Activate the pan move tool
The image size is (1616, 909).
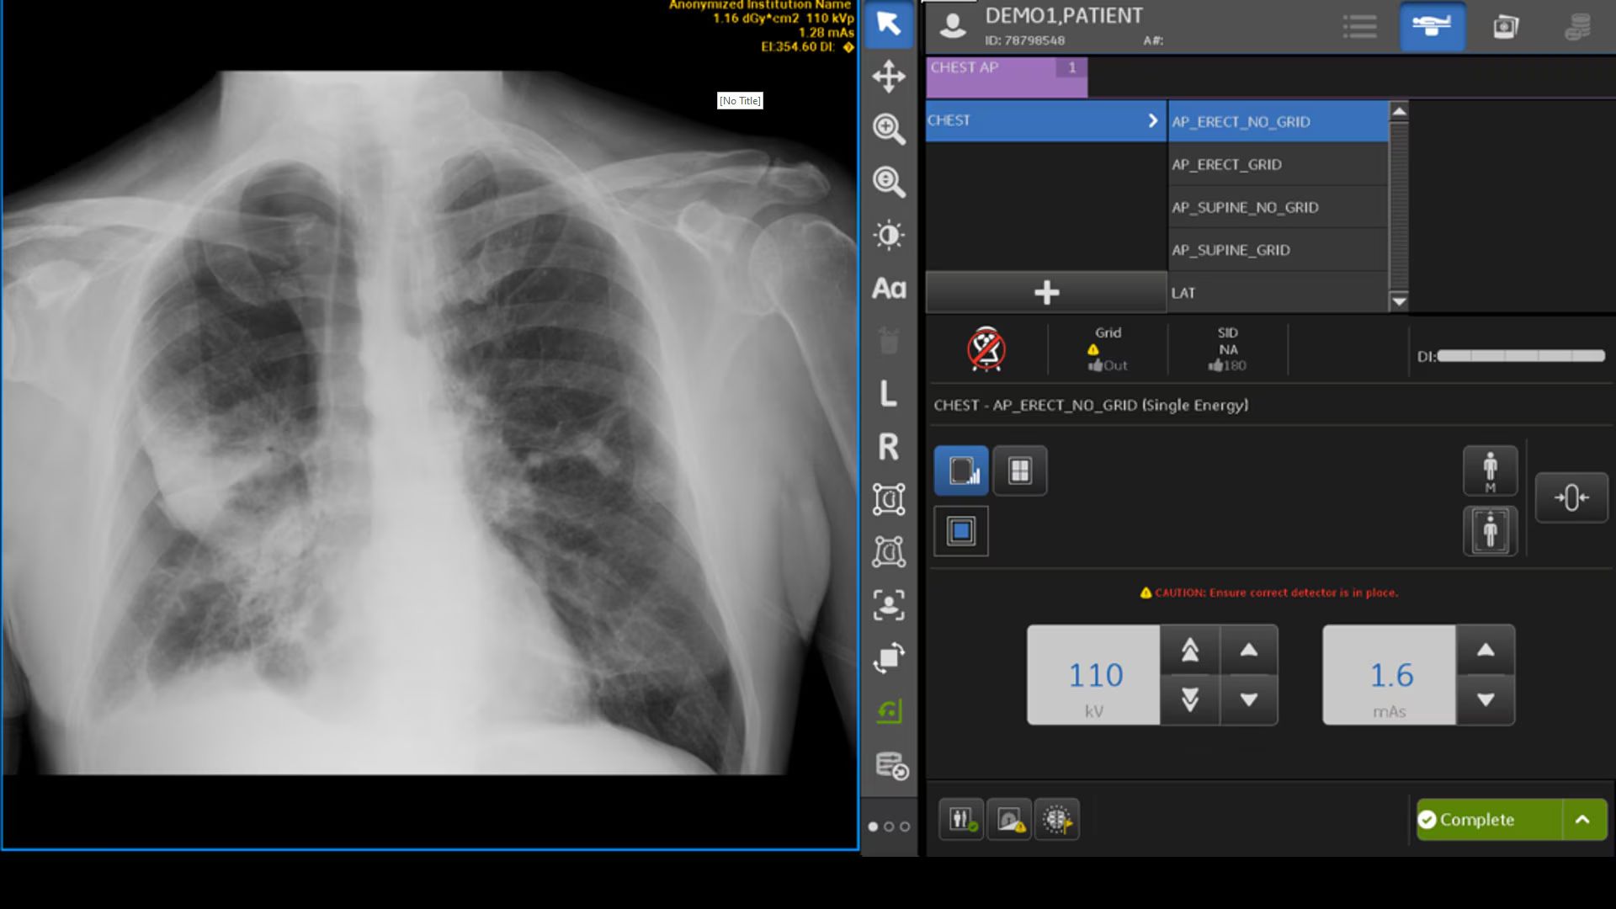tap(889, 76)
